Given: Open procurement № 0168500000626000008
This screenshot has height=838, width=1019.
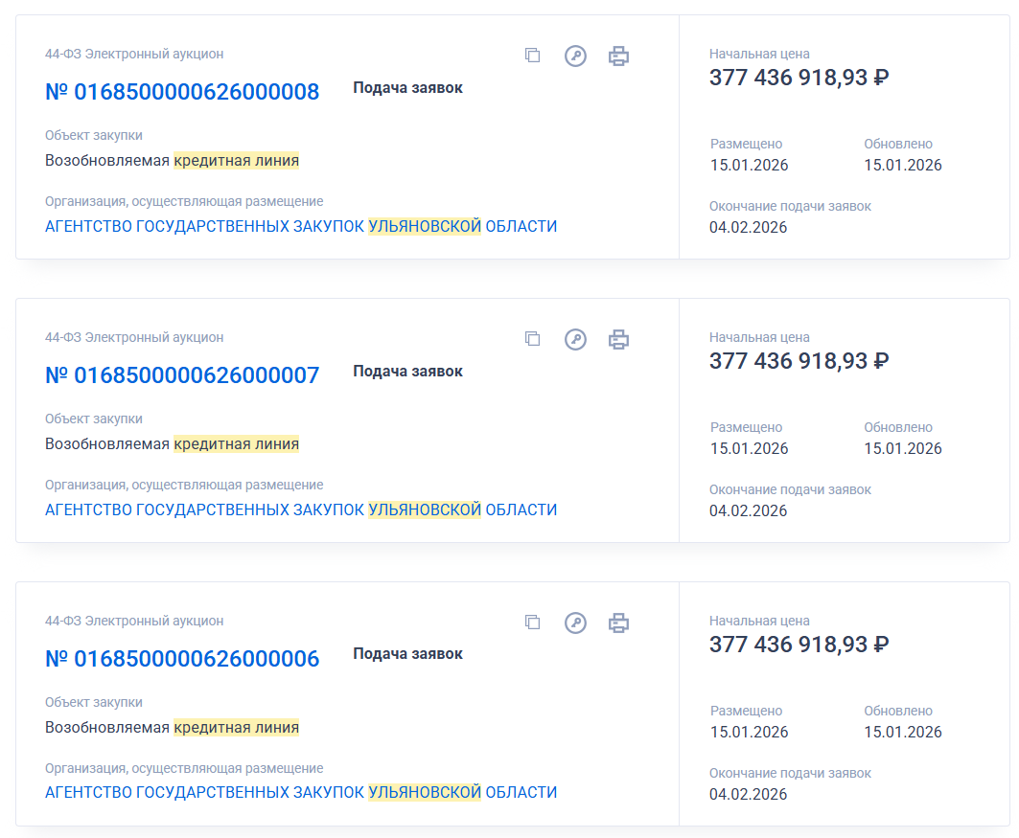Looking at the screenshot, I should (x=182, y=92).
